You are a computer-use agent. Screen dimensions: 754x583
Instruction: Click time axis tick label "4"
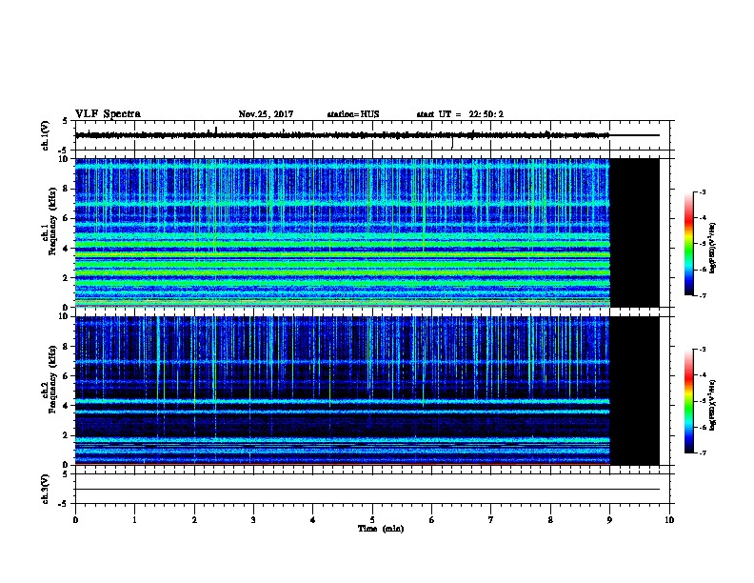click(312, 519)
